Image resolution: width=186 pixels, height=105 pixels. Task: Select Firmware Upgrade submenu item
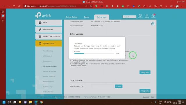[x=50, y=66]
